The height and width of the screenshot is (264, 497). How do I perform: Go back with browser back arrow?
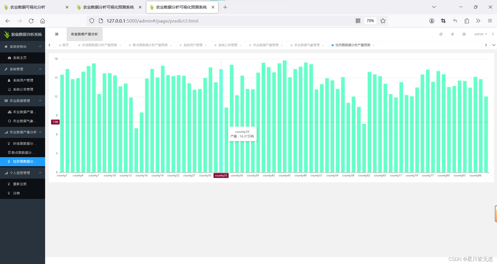tap(8, 21)
